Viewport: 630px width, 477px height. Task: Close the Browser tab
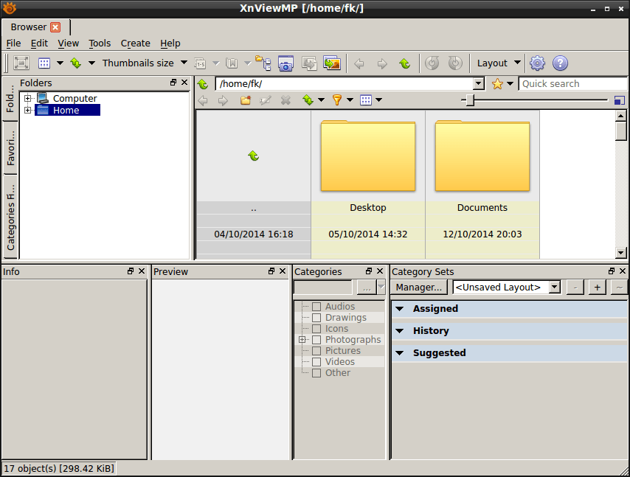click(x=55, y=27)
